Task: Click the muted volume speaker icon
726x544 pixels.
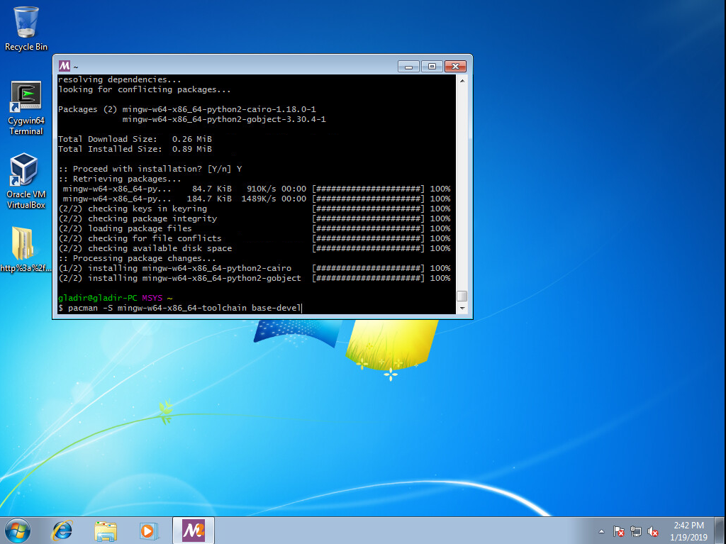Action: tap(653, 531)
